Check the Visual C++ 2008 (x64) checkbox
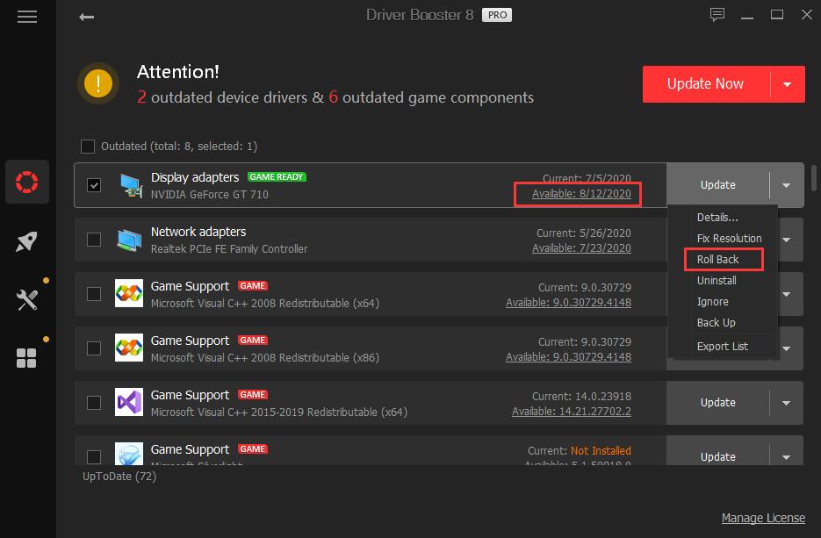This screenshot has width=821, height=538. coord(94,294)
